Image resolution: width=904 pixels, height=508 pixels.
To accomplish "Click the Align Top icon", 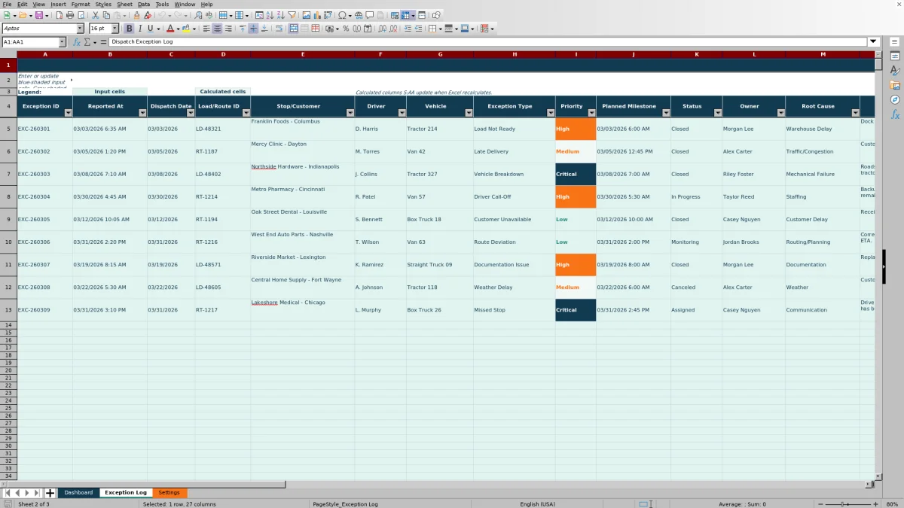I will [x=243, y=29].
